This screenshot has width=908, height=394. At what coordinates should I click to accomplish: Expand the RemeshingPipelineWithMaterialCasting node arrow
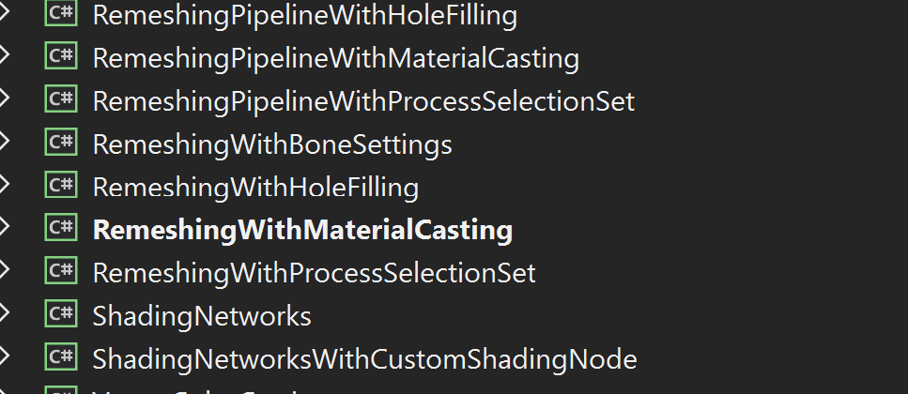click(5, 55)
